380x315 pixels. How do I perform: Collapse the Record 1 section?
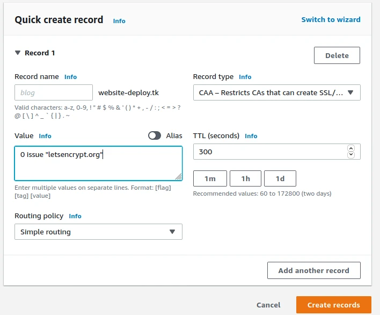tap(18, 53)
